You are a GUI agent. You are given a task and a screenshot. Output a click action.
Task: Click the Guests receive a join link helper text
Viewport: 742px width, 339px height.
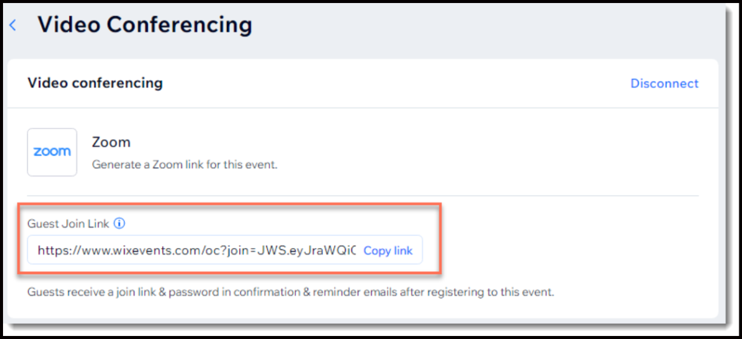pyautogui.click(x=291, y=292)
